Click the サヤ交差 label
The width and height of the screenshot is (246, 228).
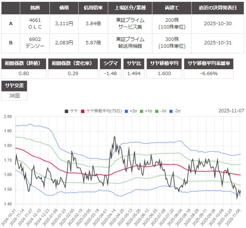point(14,86)
